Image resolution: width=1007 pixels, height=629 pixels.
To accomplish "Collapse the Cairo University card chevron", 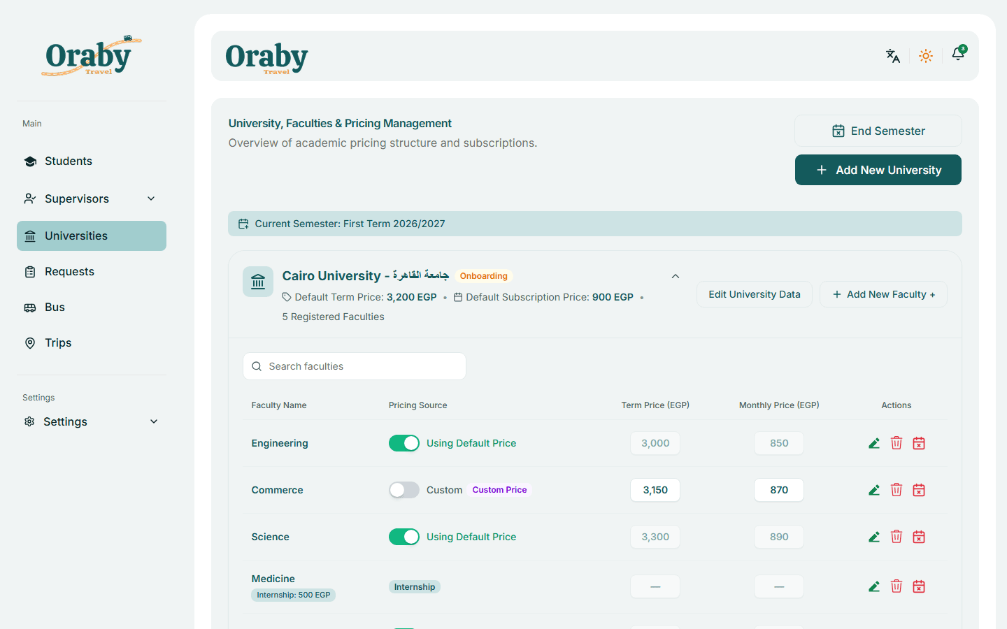I will 676,276.
